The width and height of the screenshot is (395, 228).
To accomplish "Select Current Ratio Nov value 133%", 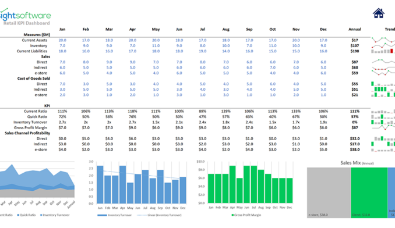I will coord(296,111).
